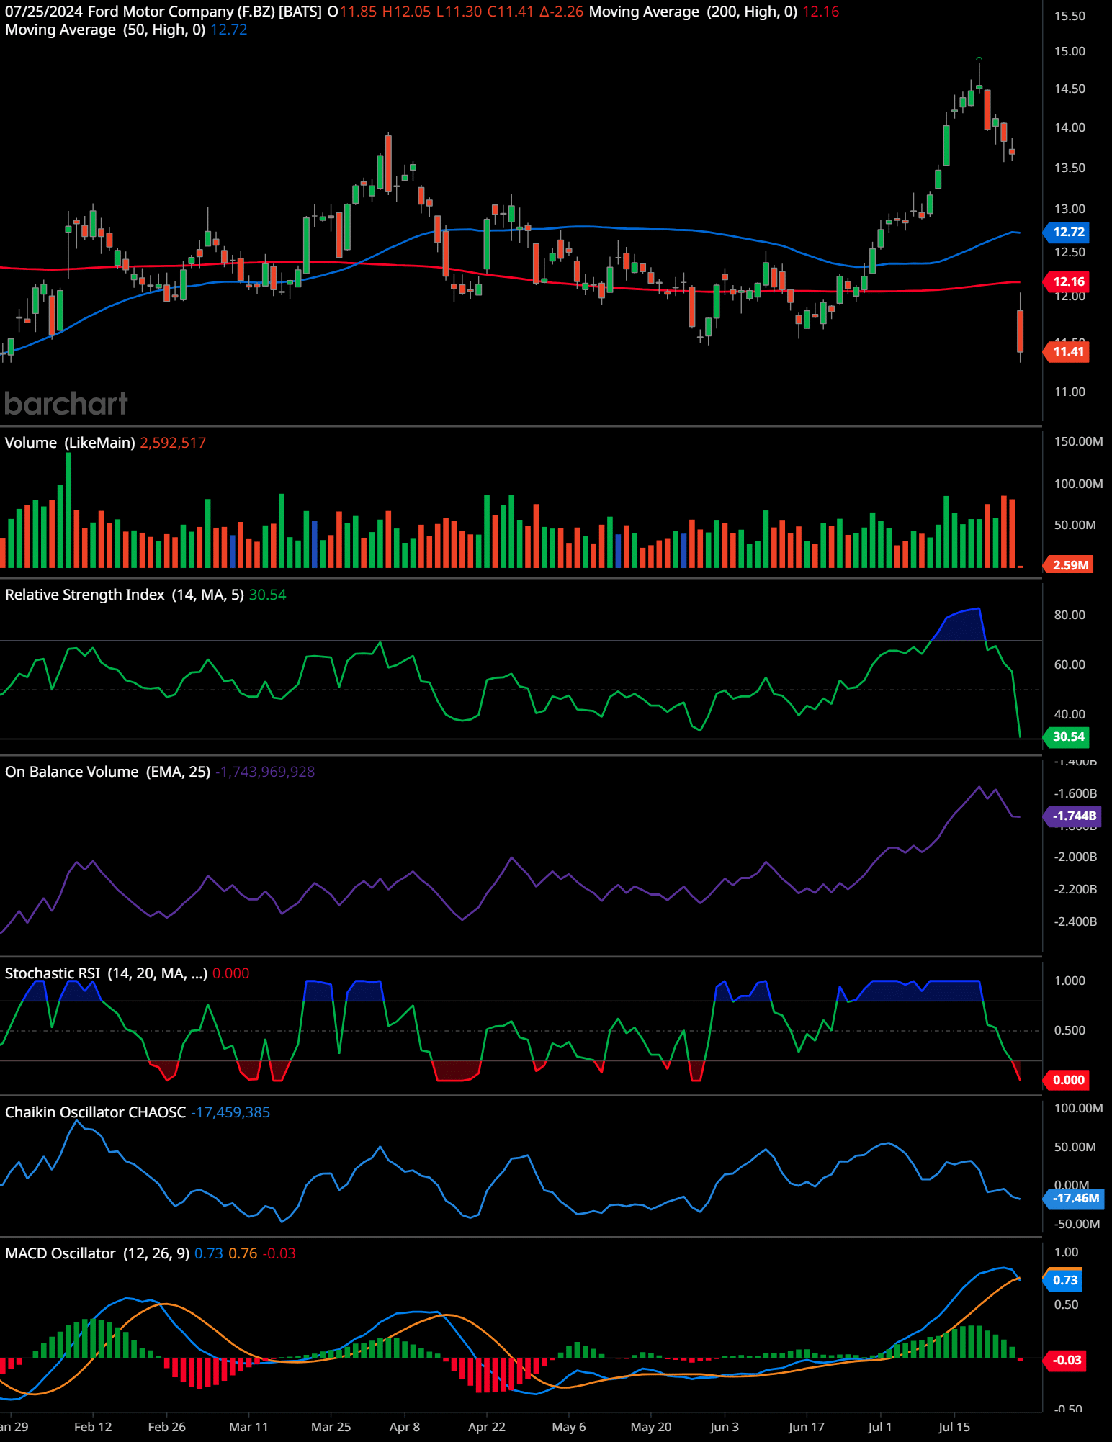Viewport: 1112px width, 1442px height.
Task: Click the purple -1.744B OBV badge
Action: point(1072,816)
